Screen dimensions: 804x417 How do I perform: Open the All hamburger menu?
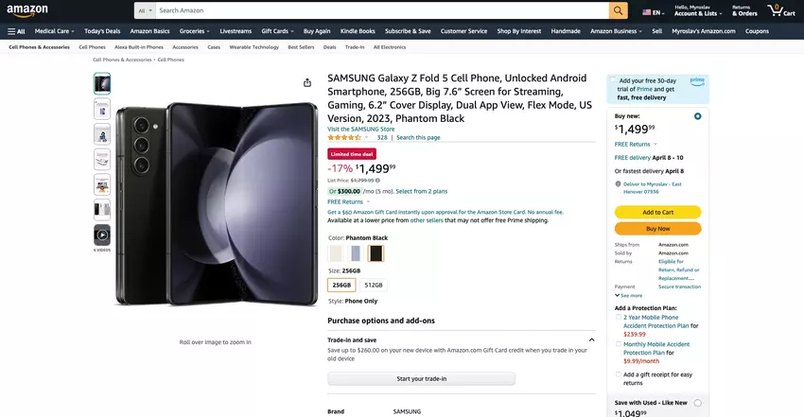pyautogui.click(x=16, y=31)
